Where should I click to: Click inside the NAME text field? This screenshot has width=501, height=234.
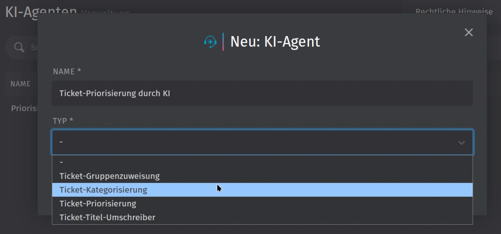tap(262, 93)
